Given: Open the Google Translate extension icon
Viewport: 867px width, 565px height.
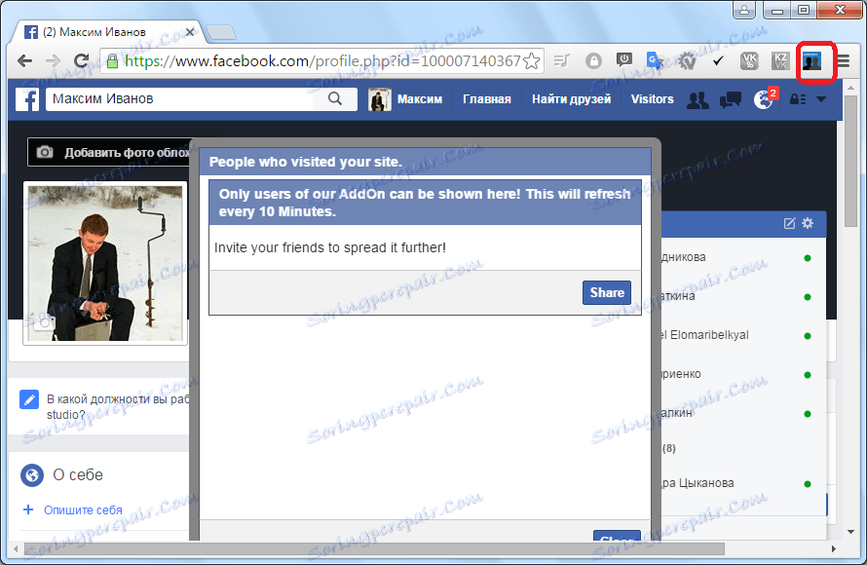Looking at the screenshot, I should click(x=655, y=60).
